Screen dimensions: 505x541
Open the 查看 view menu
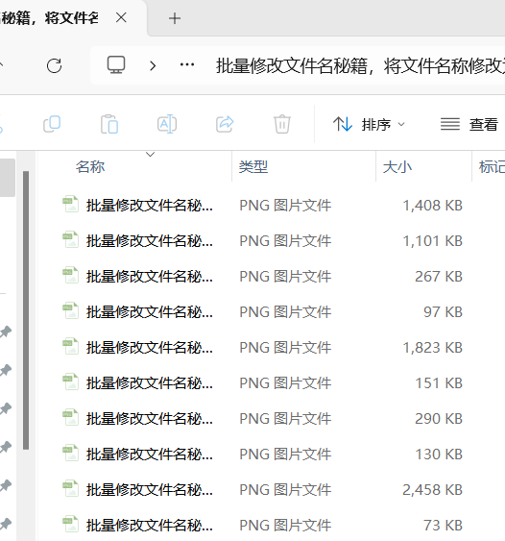(x=469, y=124)
